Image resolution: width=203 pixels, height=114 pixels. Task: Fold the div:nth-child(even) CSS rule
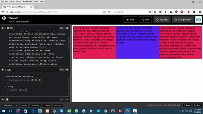[x=5, y=77]
